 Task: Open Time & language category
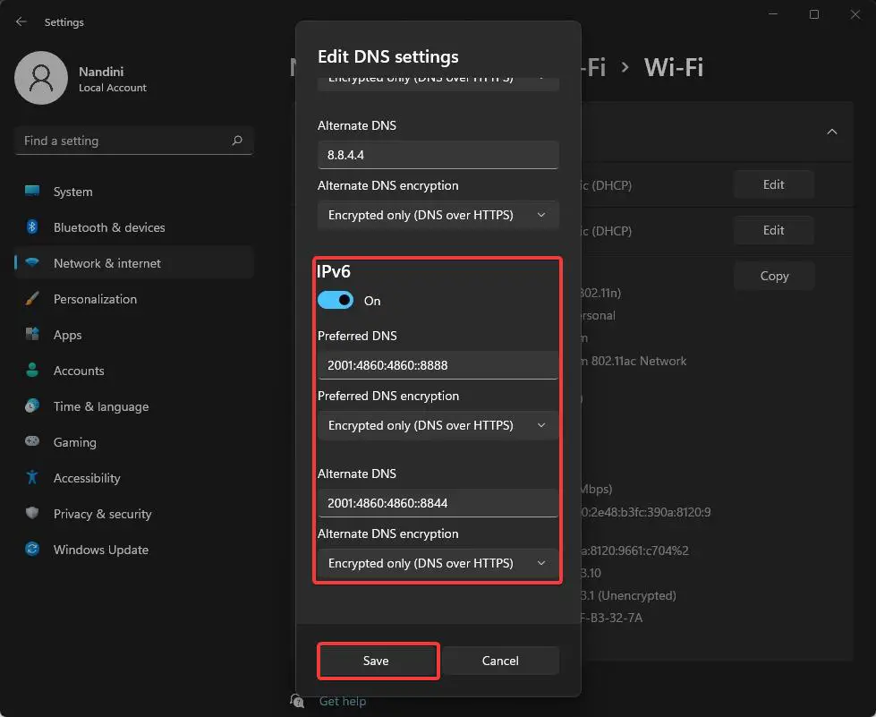pos(134,406)
